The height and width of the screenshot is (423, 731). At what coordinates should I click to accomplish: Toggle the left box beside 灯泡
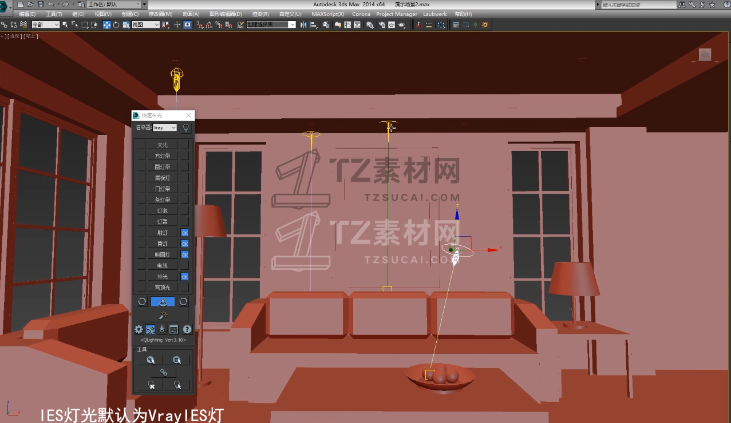141,210
